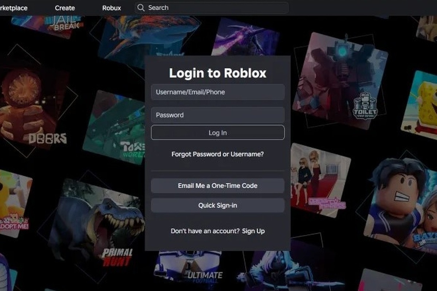
Task: Open the Marketplace nav item
Action: click(x=13, y=8)
